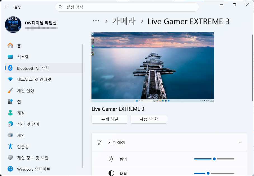
Task: Click the 시스템 monitor icon
Action: pyautogui.click(x=10, y=57)
